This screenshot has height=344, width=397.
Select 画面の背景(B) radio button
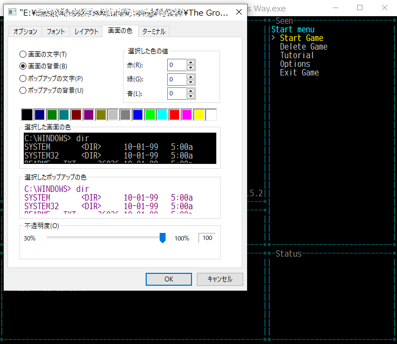click(43, 66)
